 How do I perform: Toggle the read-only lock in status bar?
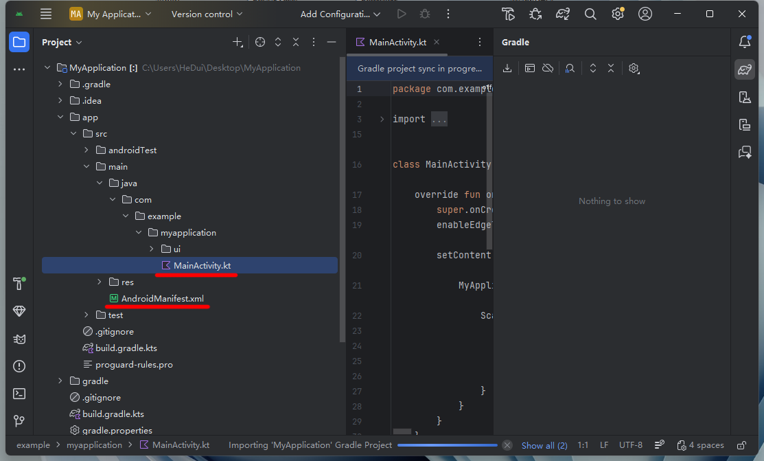pyautogui.click(x=742, y=445)
